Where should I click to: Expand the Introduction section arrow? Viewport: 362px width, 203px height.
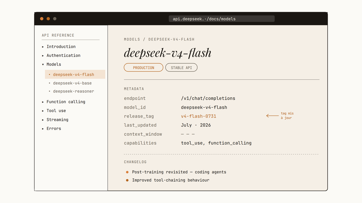pyautogui.click(x=43, y=47)
